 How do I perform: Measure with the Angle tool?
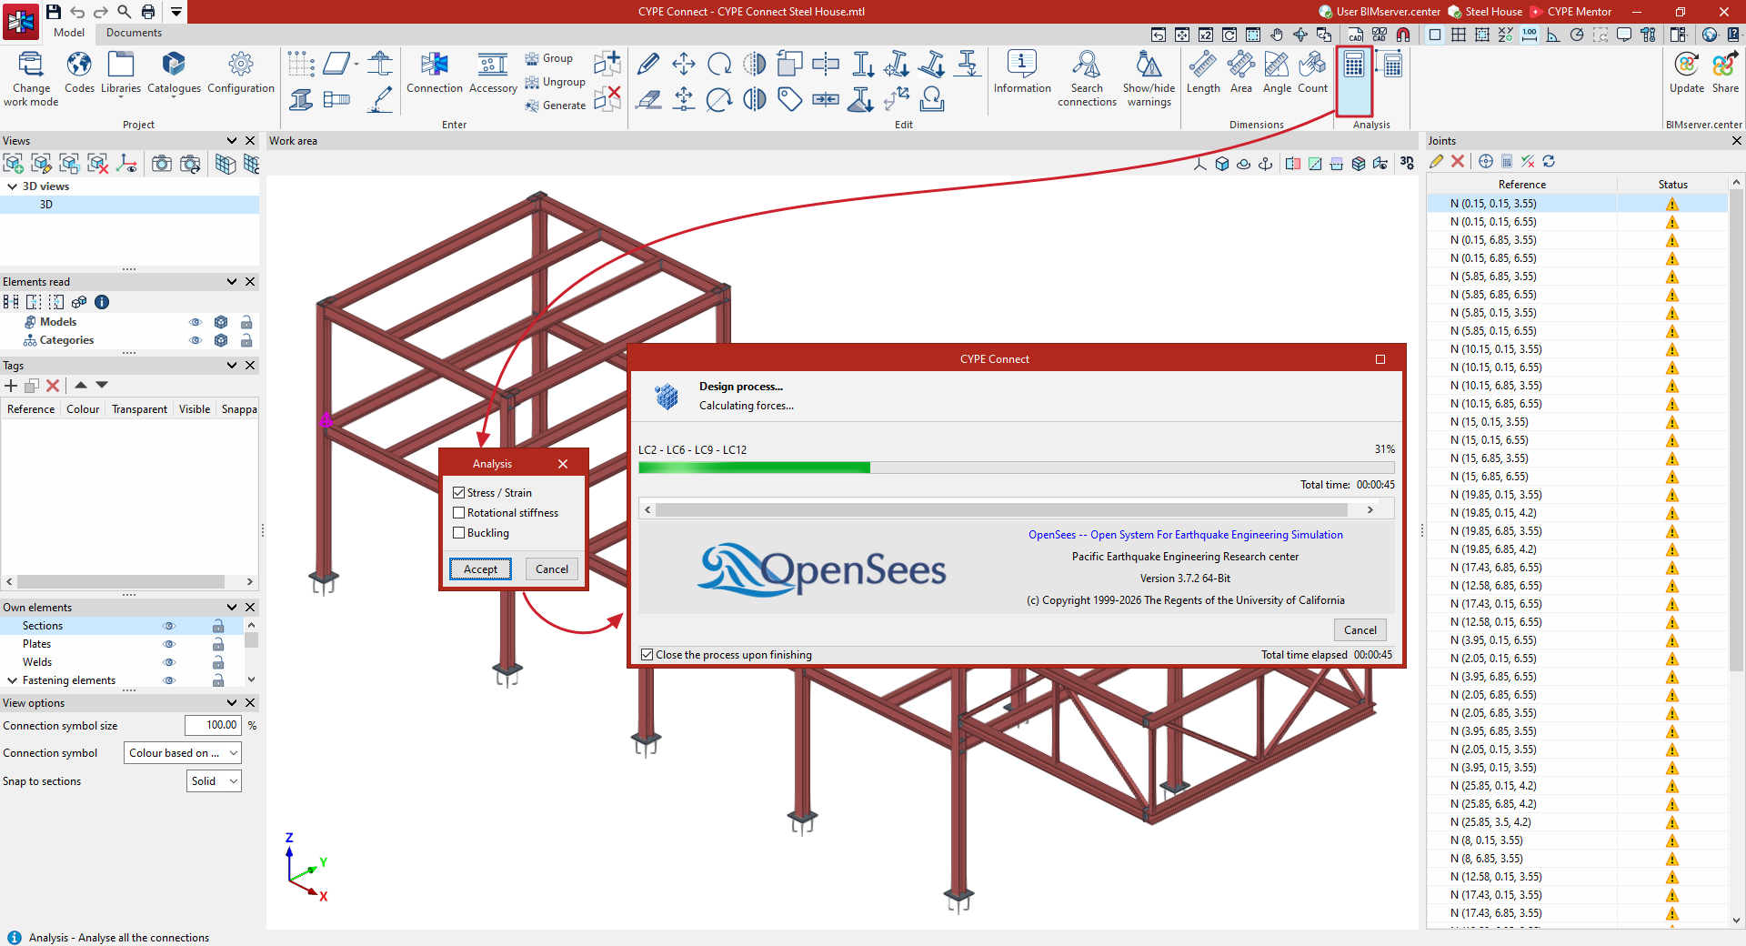point(1277,73)
